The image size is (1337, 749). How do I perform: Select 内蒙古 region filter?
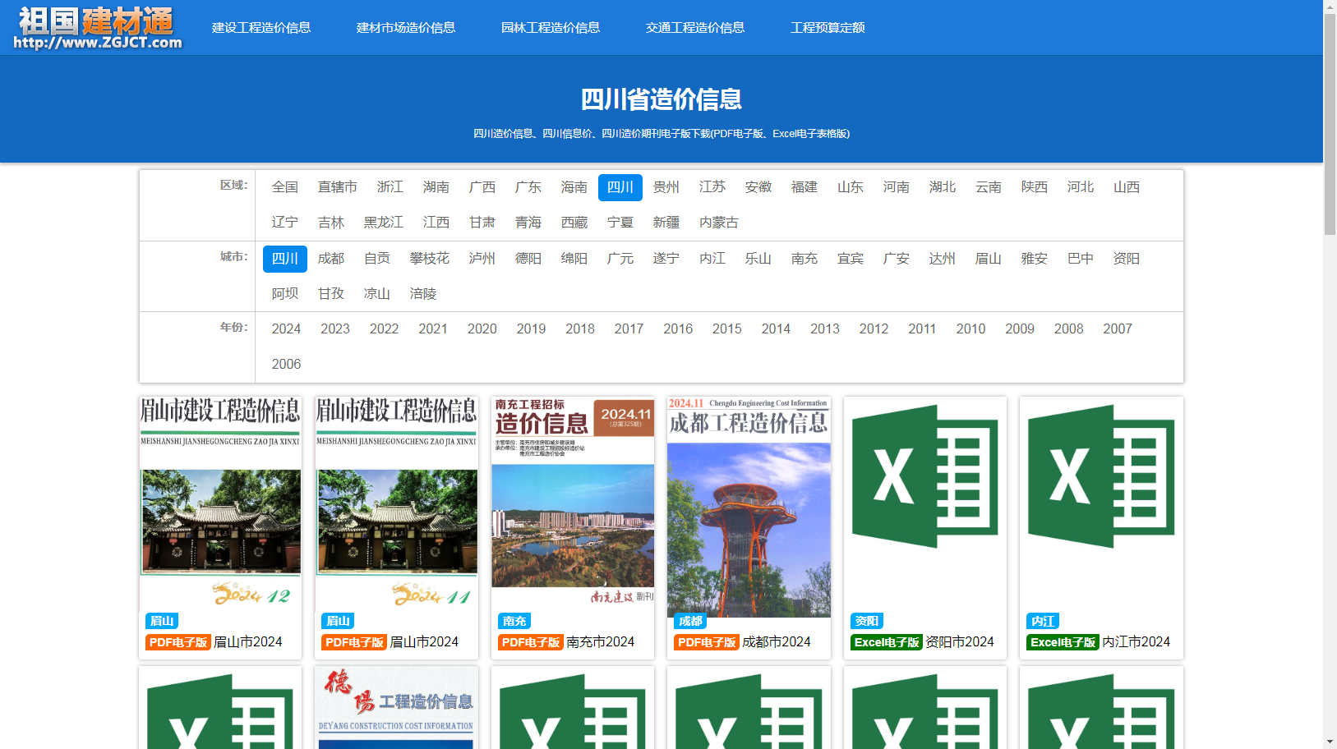[x=719, y=223]
